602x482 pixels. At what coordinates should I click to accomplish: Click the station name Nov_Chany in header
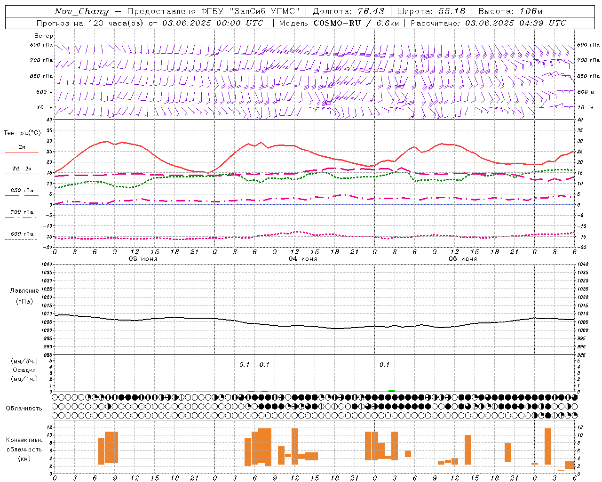point(81,11)
